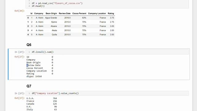Select the Q7 heading
Viewport: 197px width, 111px height.
point(29,86)
